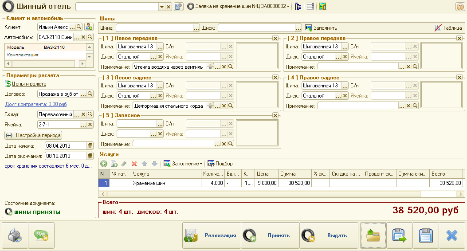Click the Сумма column header

[295, 174]
